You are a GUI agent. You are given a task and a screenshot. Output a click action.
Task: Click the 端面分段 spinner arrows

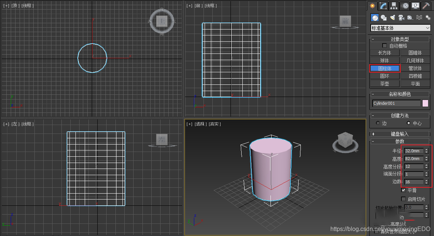[427, 174]
